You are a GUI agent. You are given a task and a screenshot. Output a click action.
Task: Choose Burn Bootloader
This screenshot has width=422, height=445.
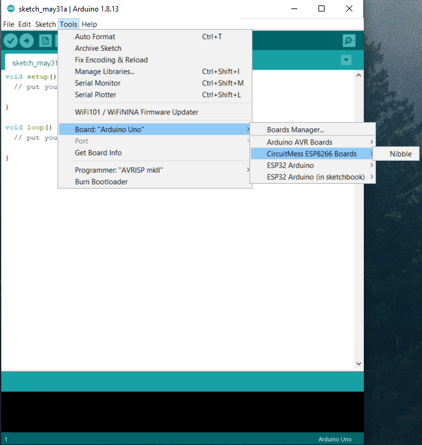(155, 181)
